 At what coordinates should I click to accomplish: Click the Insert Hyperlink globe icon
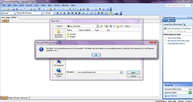pyautogui.click(x=88, y=9)
